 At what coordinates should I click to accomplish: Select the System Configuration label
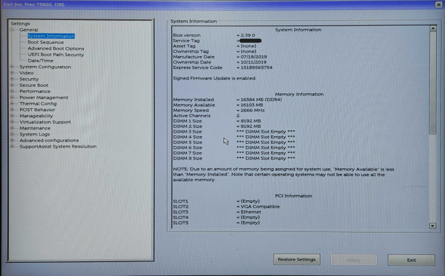45,67
